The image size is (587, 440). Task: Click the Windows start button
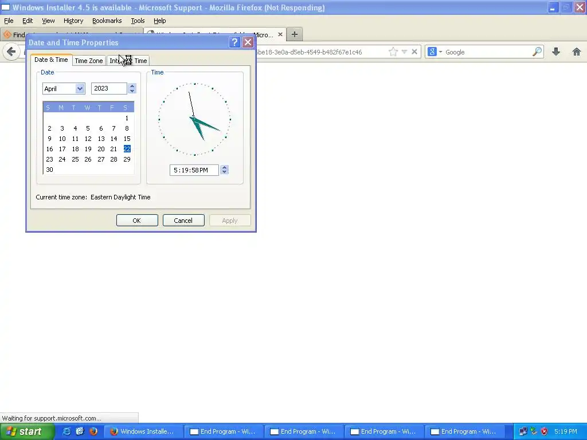pos(26,431)
